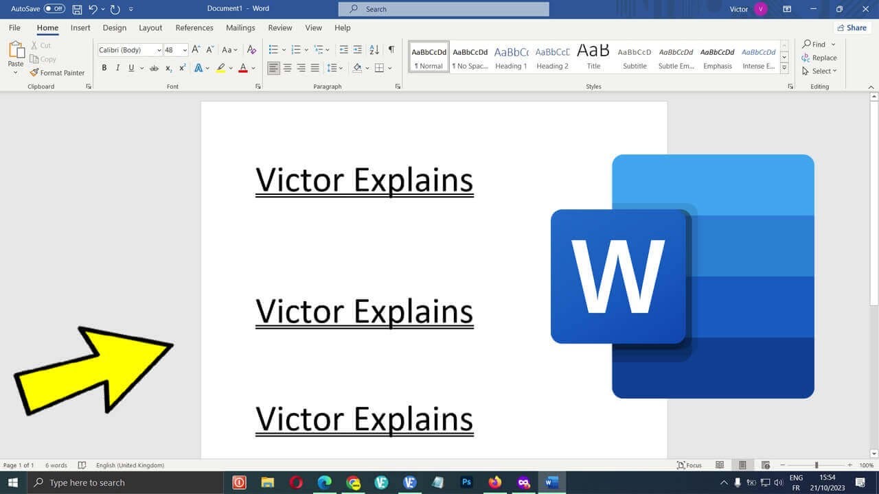The height and width of the screenshot is (494, 879).
Task: Apply the Heading 1 style
Action: click(x=511, y=58)
